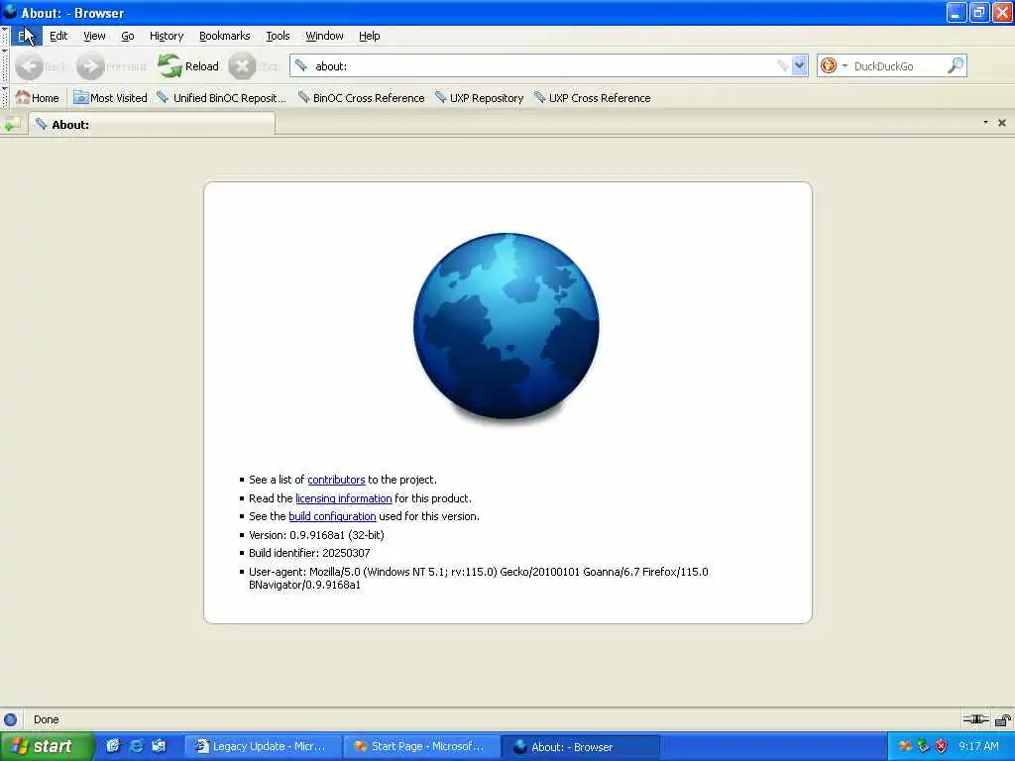The width and height of the screenshot is (1015, 761).
Task: Open the Help menu
Action: [x=369, y=36]
